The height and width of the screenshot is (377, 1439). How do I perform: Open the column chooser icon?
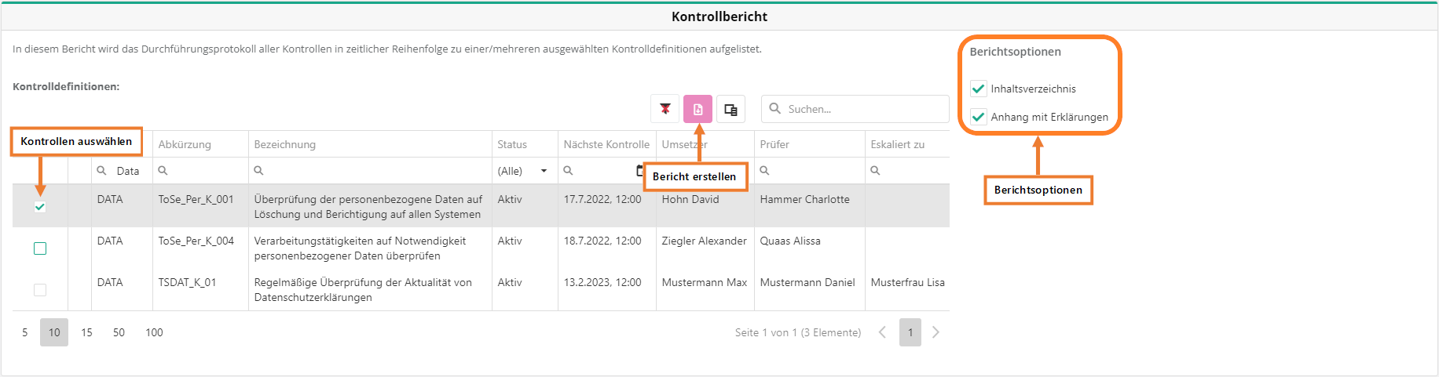(730, 109)
